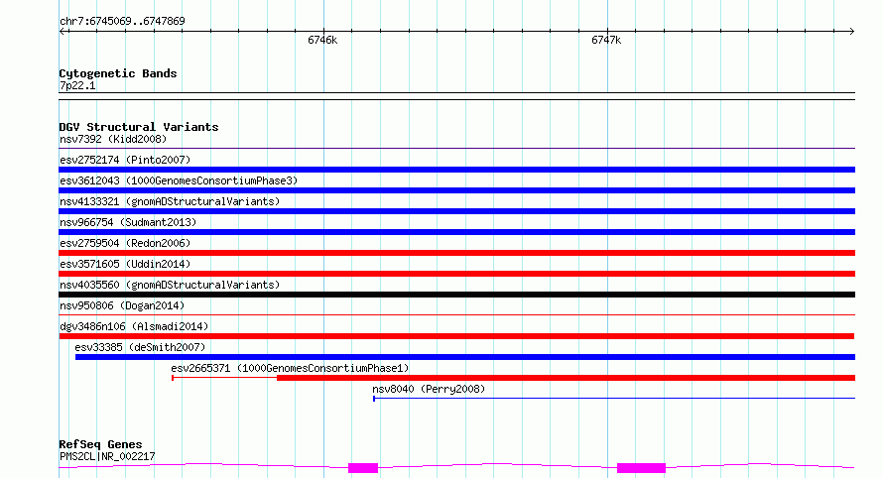Click the first magenta exon block of PMS2CL
The width and height of the screenshot is (883, 478).
tap(363, 468)
